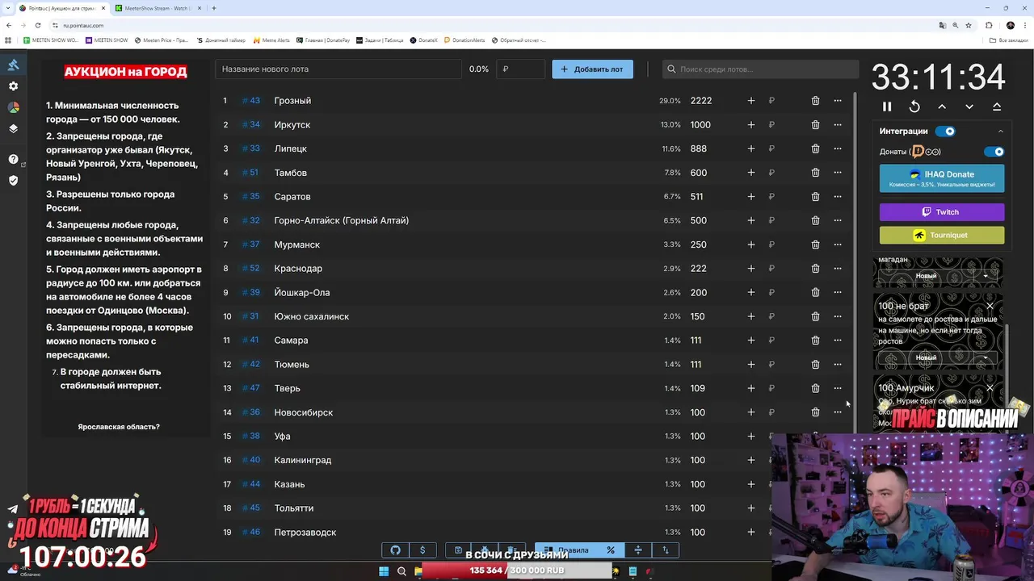
Task: Open Windows Start menu
Action: [384, 571]
